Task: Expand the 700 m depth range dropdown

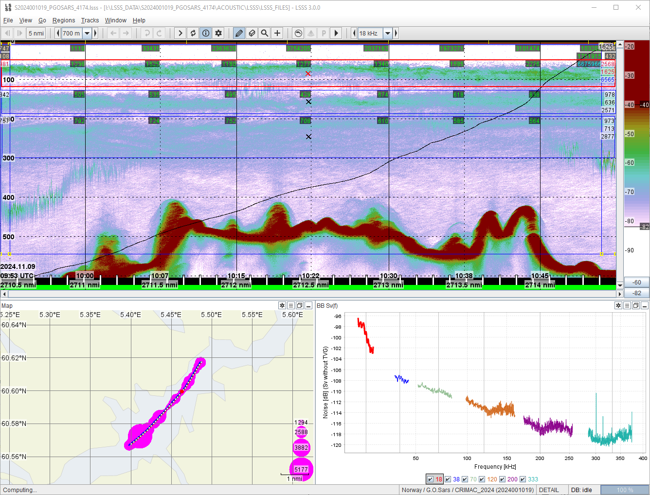Action: pos(87,33)
